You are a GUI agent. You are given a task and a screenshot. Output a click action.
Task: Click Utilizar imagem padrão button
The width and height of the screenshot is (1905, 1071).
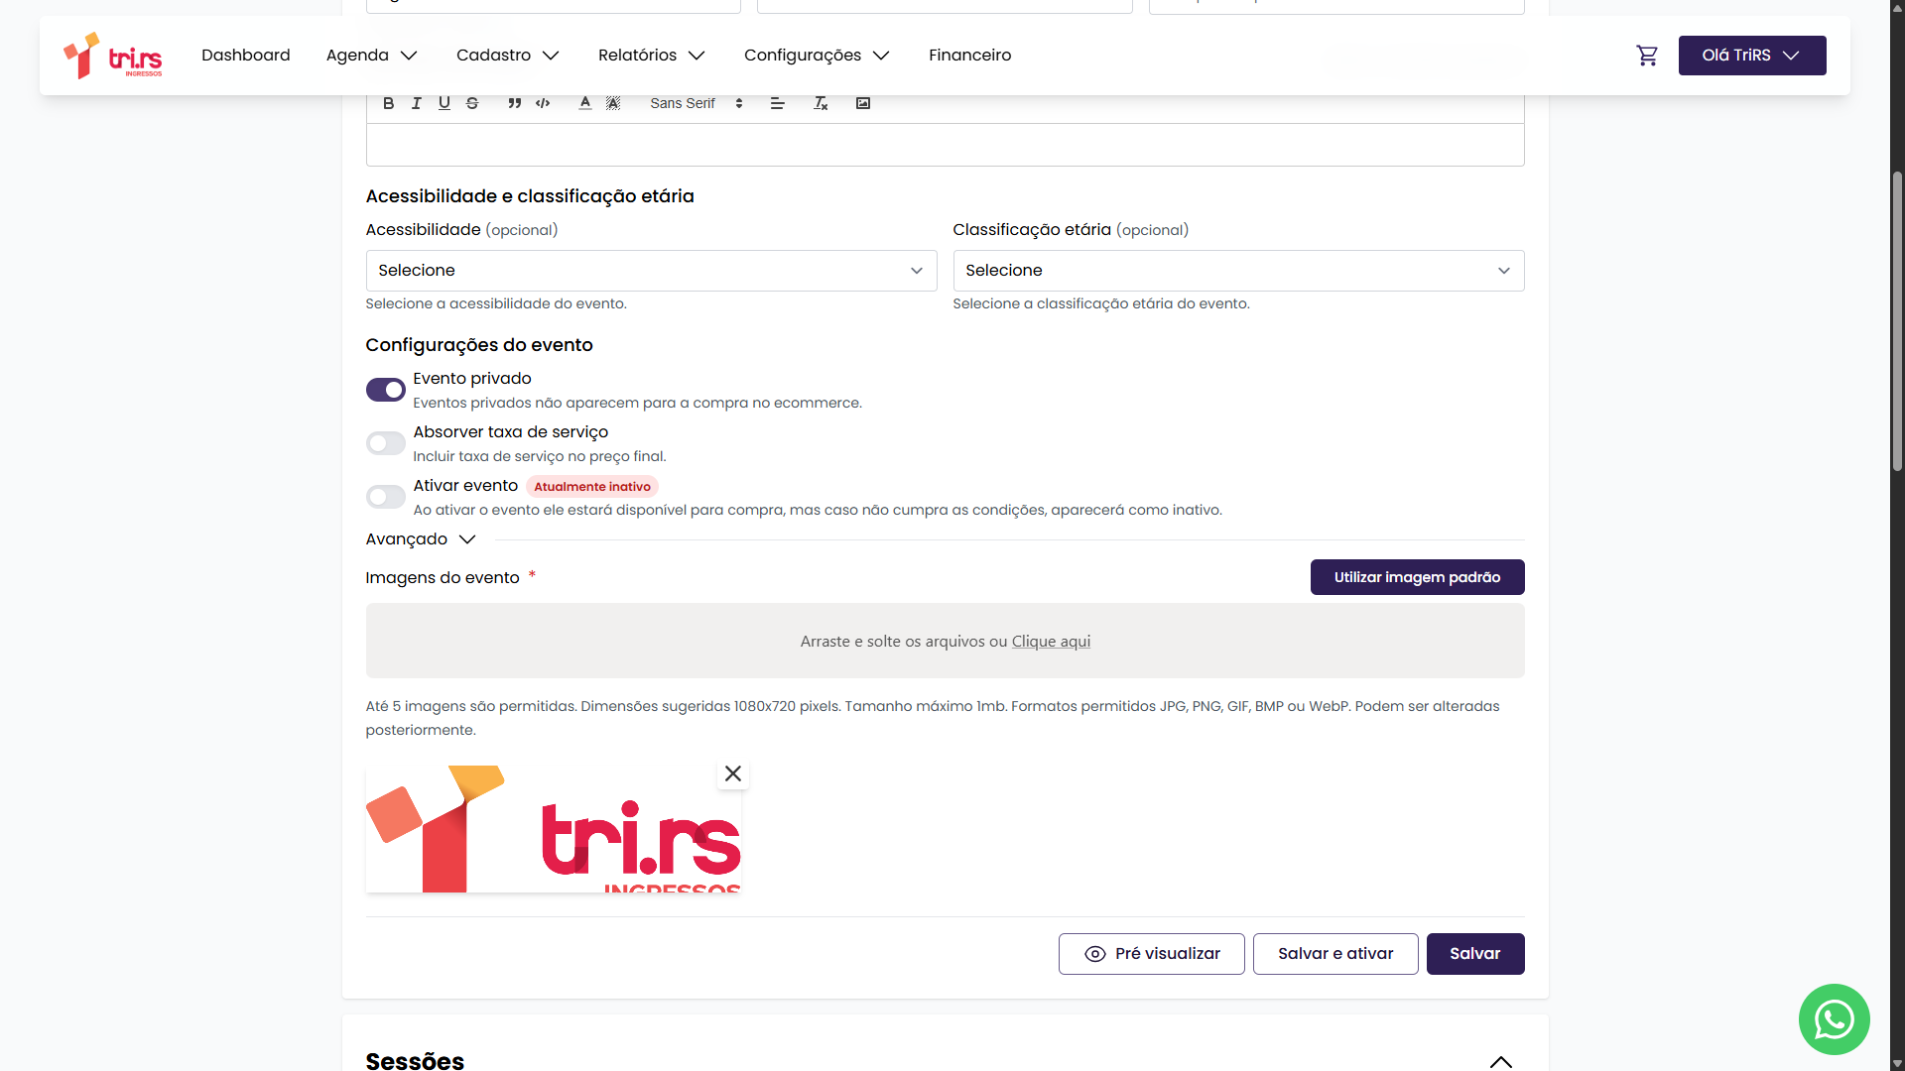click(1417, 577)
